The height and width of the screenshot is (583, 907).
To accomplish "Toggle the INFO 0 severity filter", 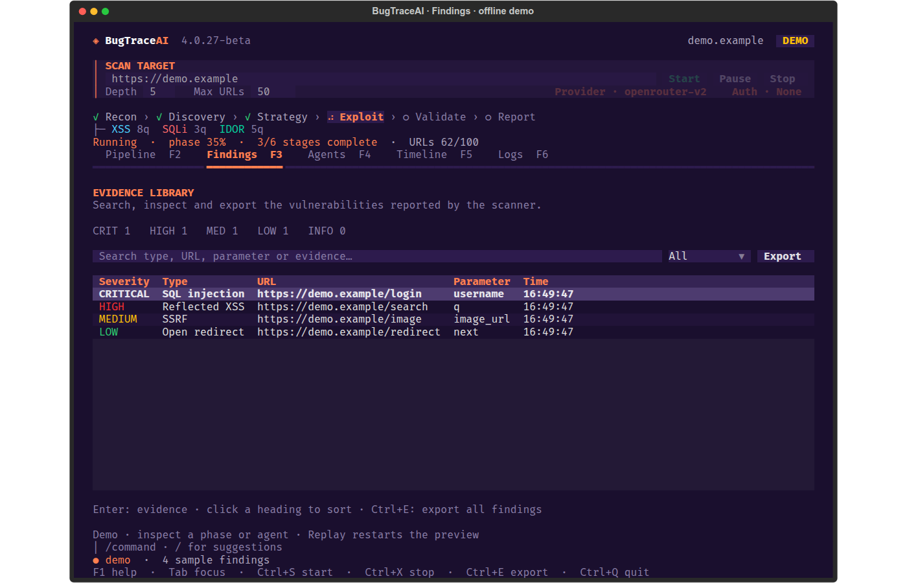I will [327, 231].
